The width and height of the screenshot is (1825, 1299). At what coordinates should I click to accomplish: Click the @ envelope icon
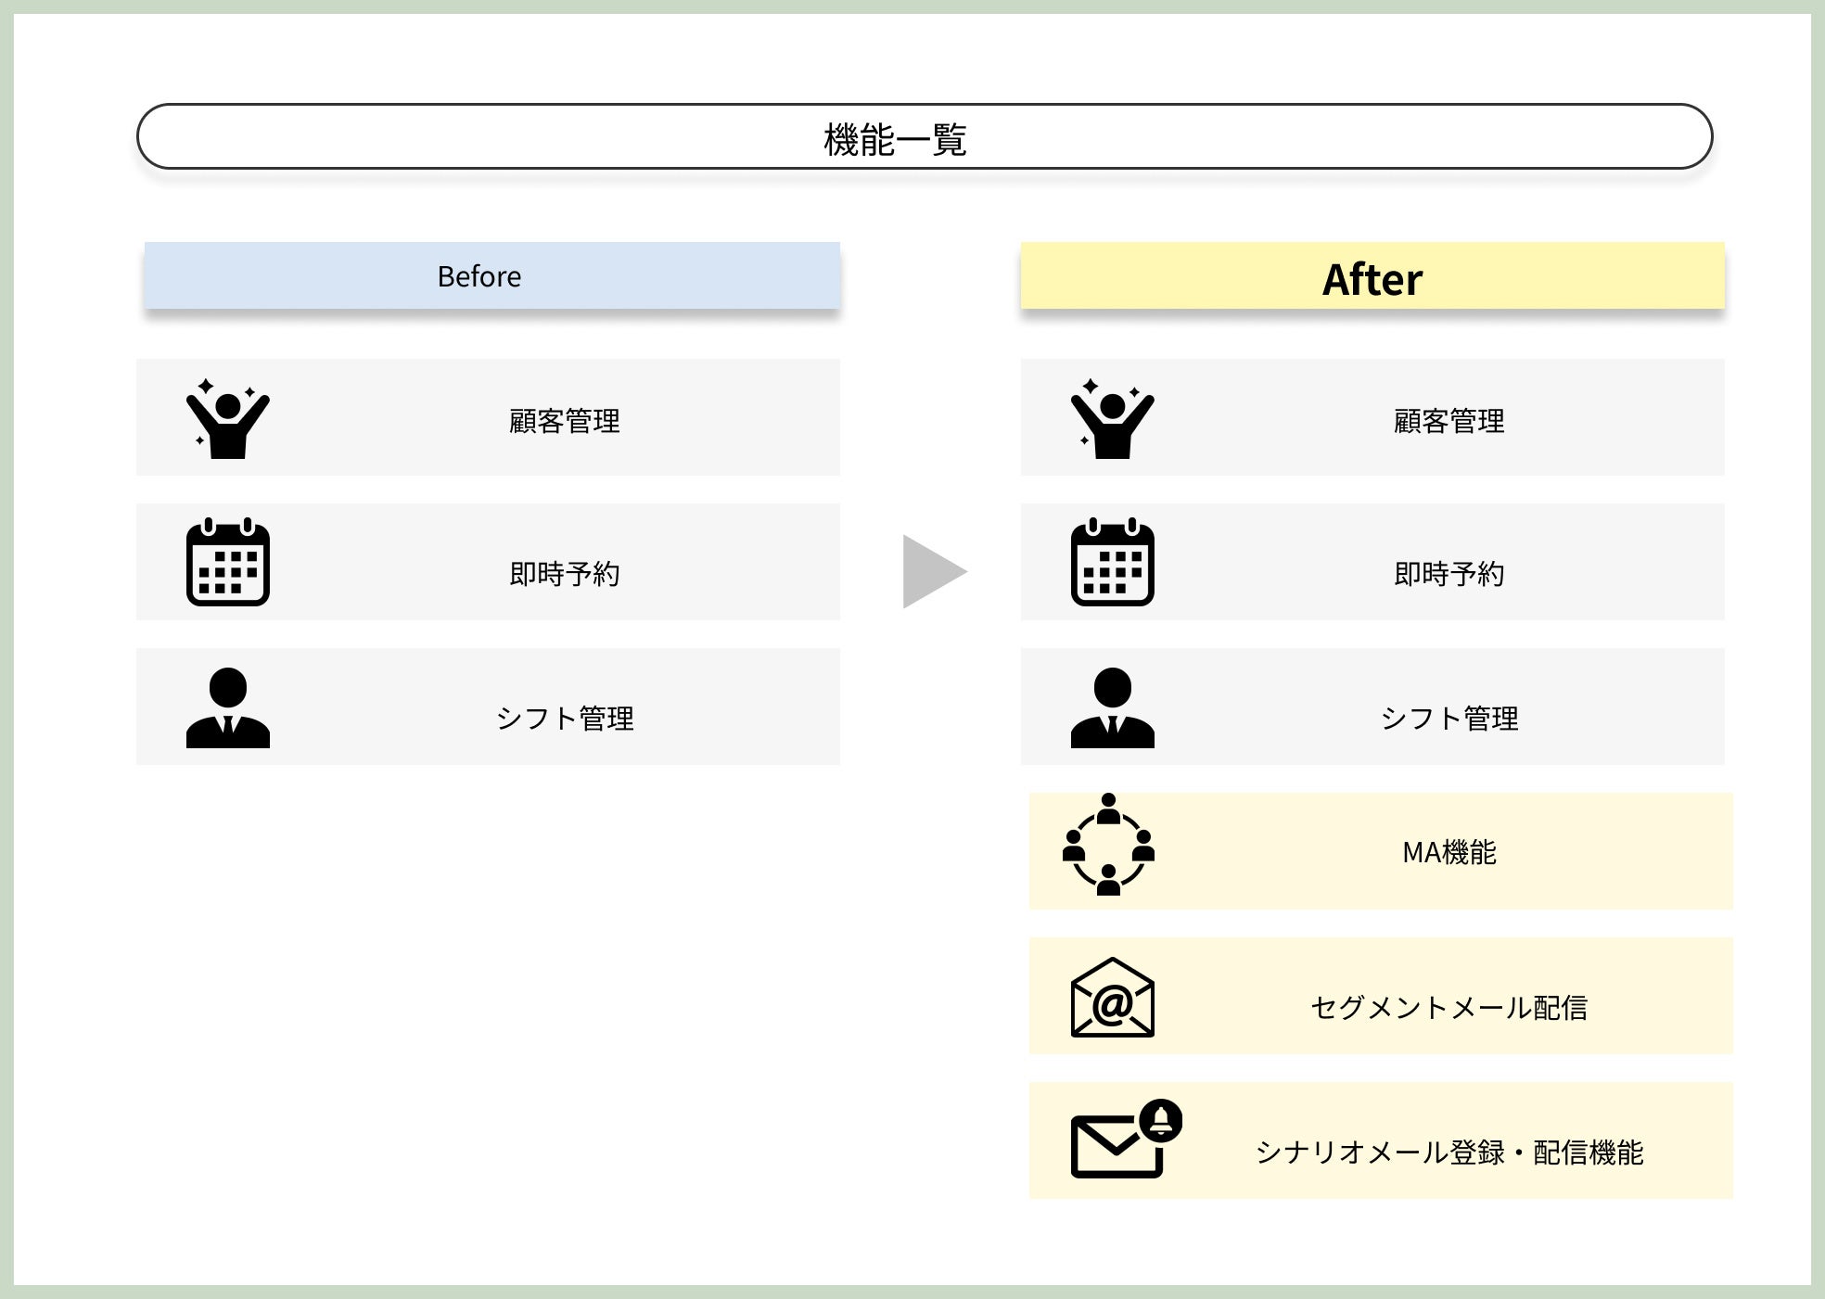pos(1112,998)
